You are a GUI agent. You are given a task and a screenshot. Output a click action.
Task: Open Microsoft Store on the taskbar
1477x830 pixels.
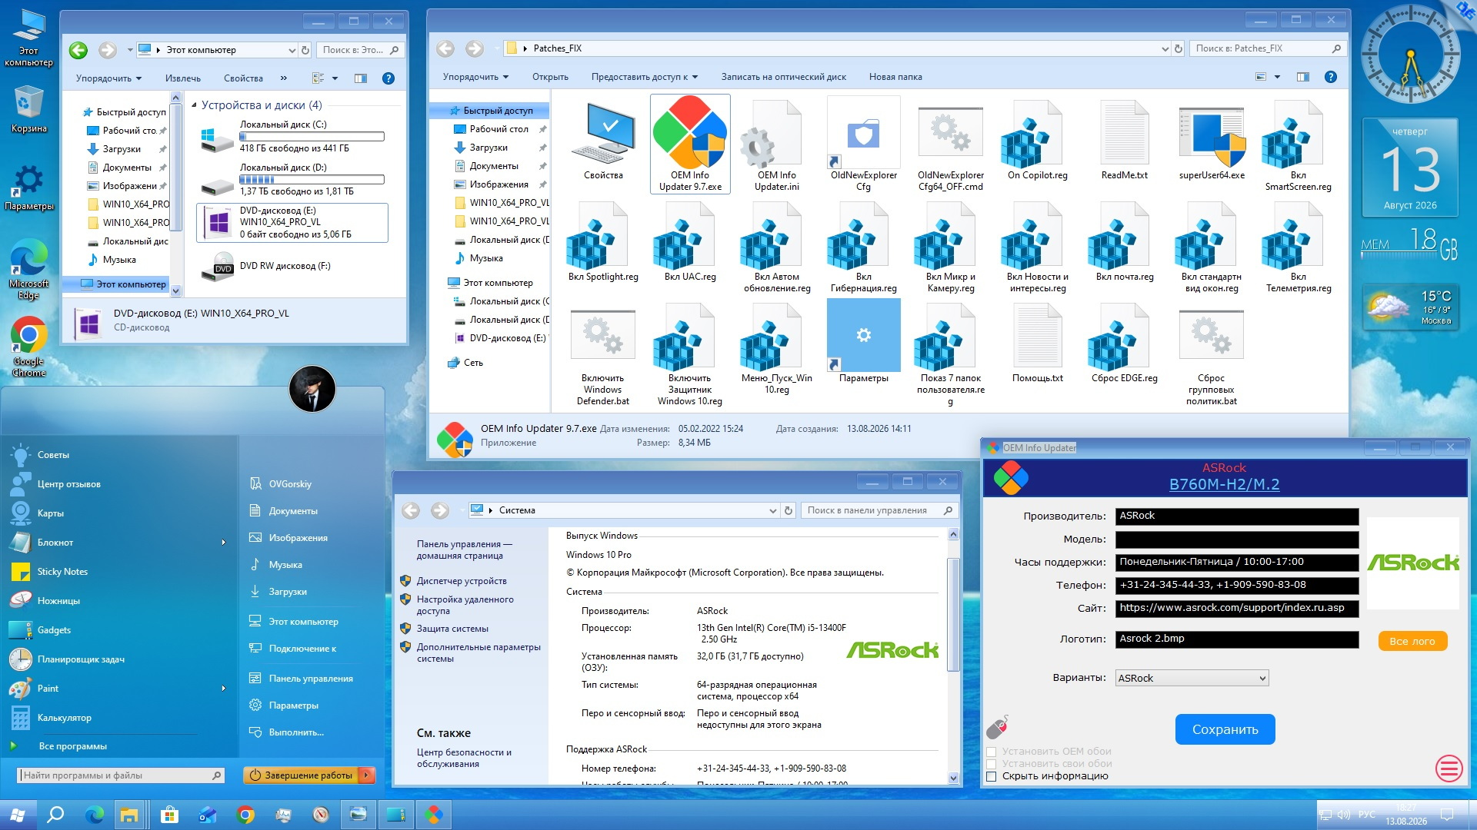pos(169,815)
